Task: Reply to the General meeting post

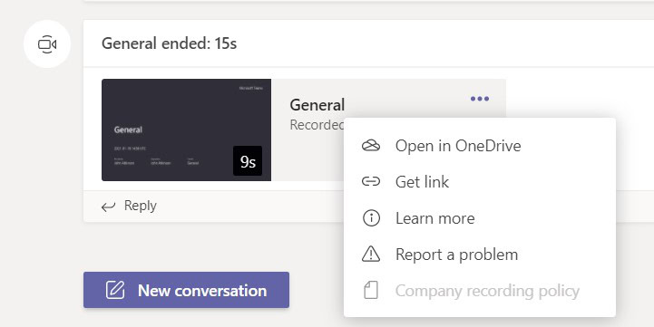Action: (129, 206)
